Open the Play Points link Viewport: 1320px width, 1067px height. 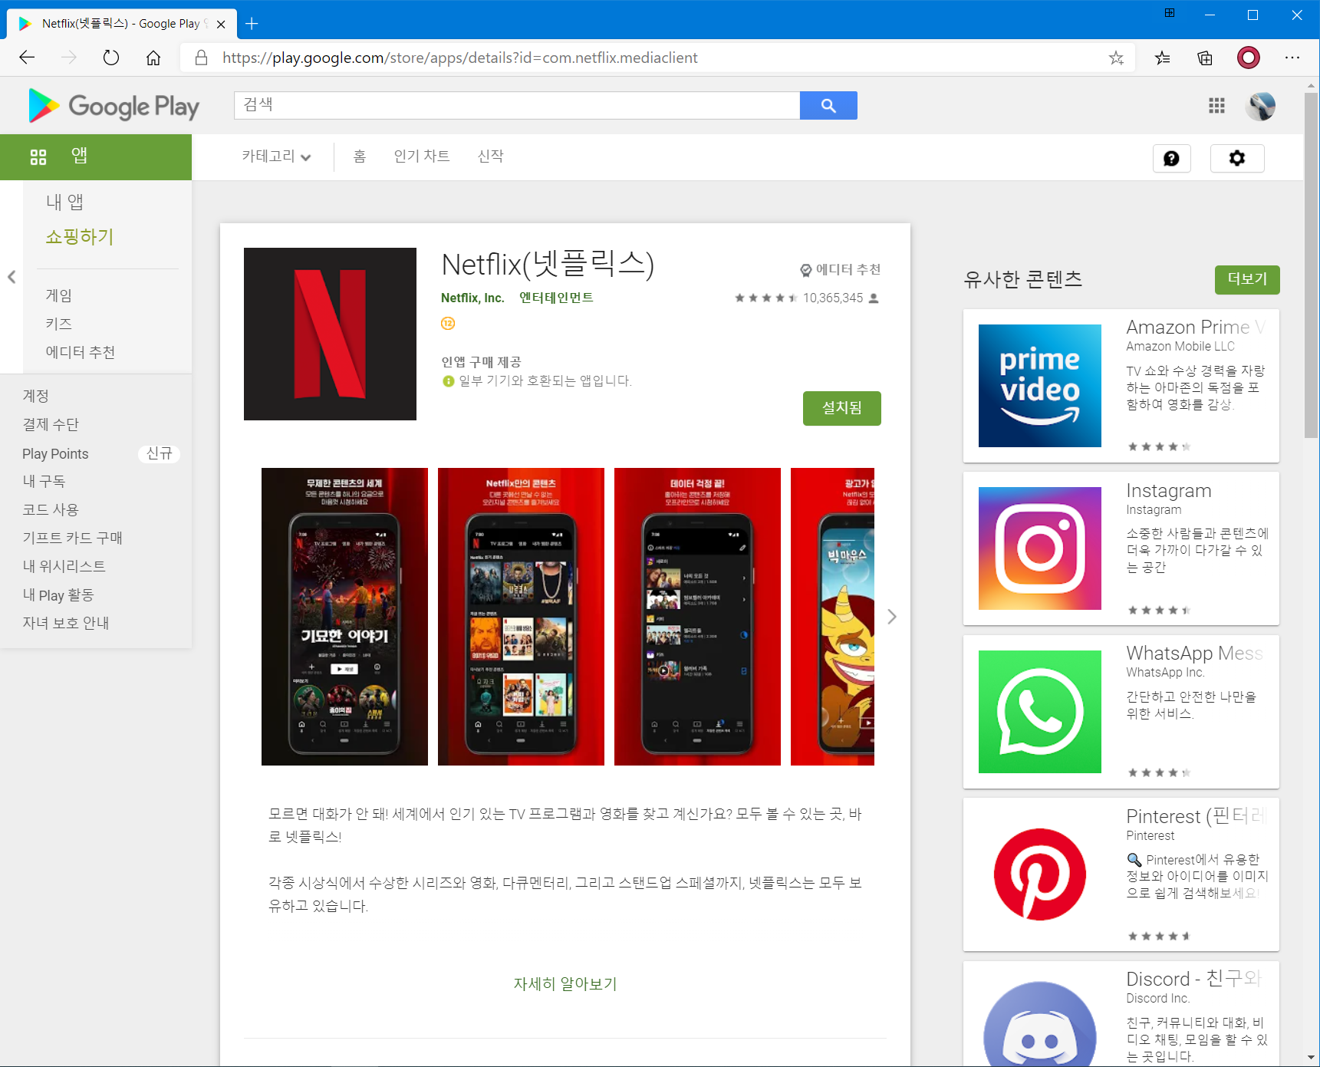[55, 454]
